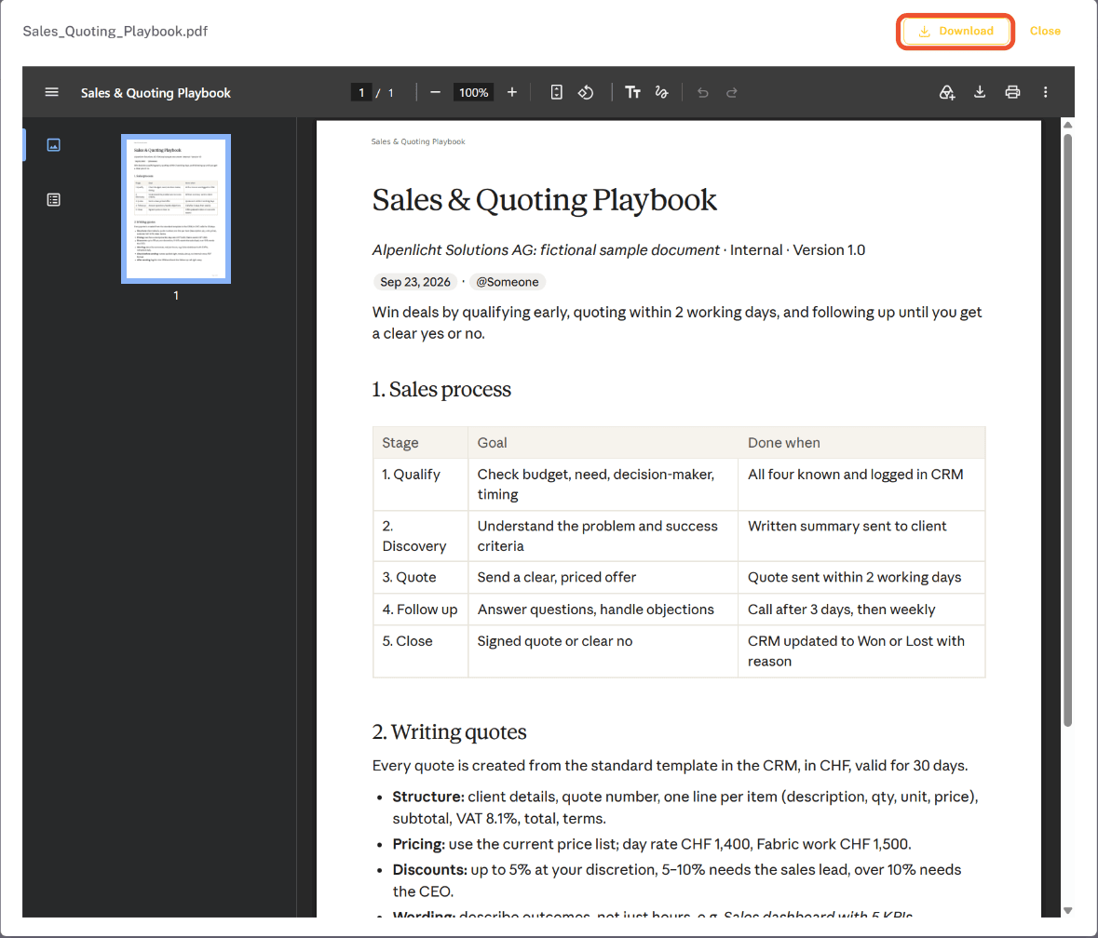Click the Sales & Quoting Playbook main heading
Screen dimensions: 1098x938
click(x=544, y=201)
